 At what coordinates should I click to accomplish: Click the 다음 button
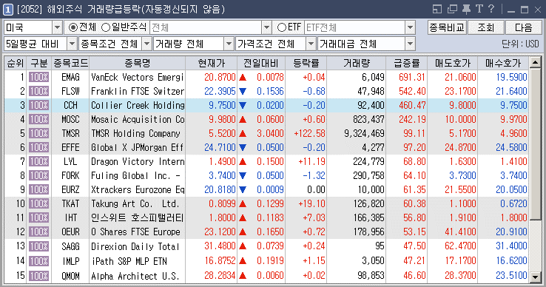point(524,27)
